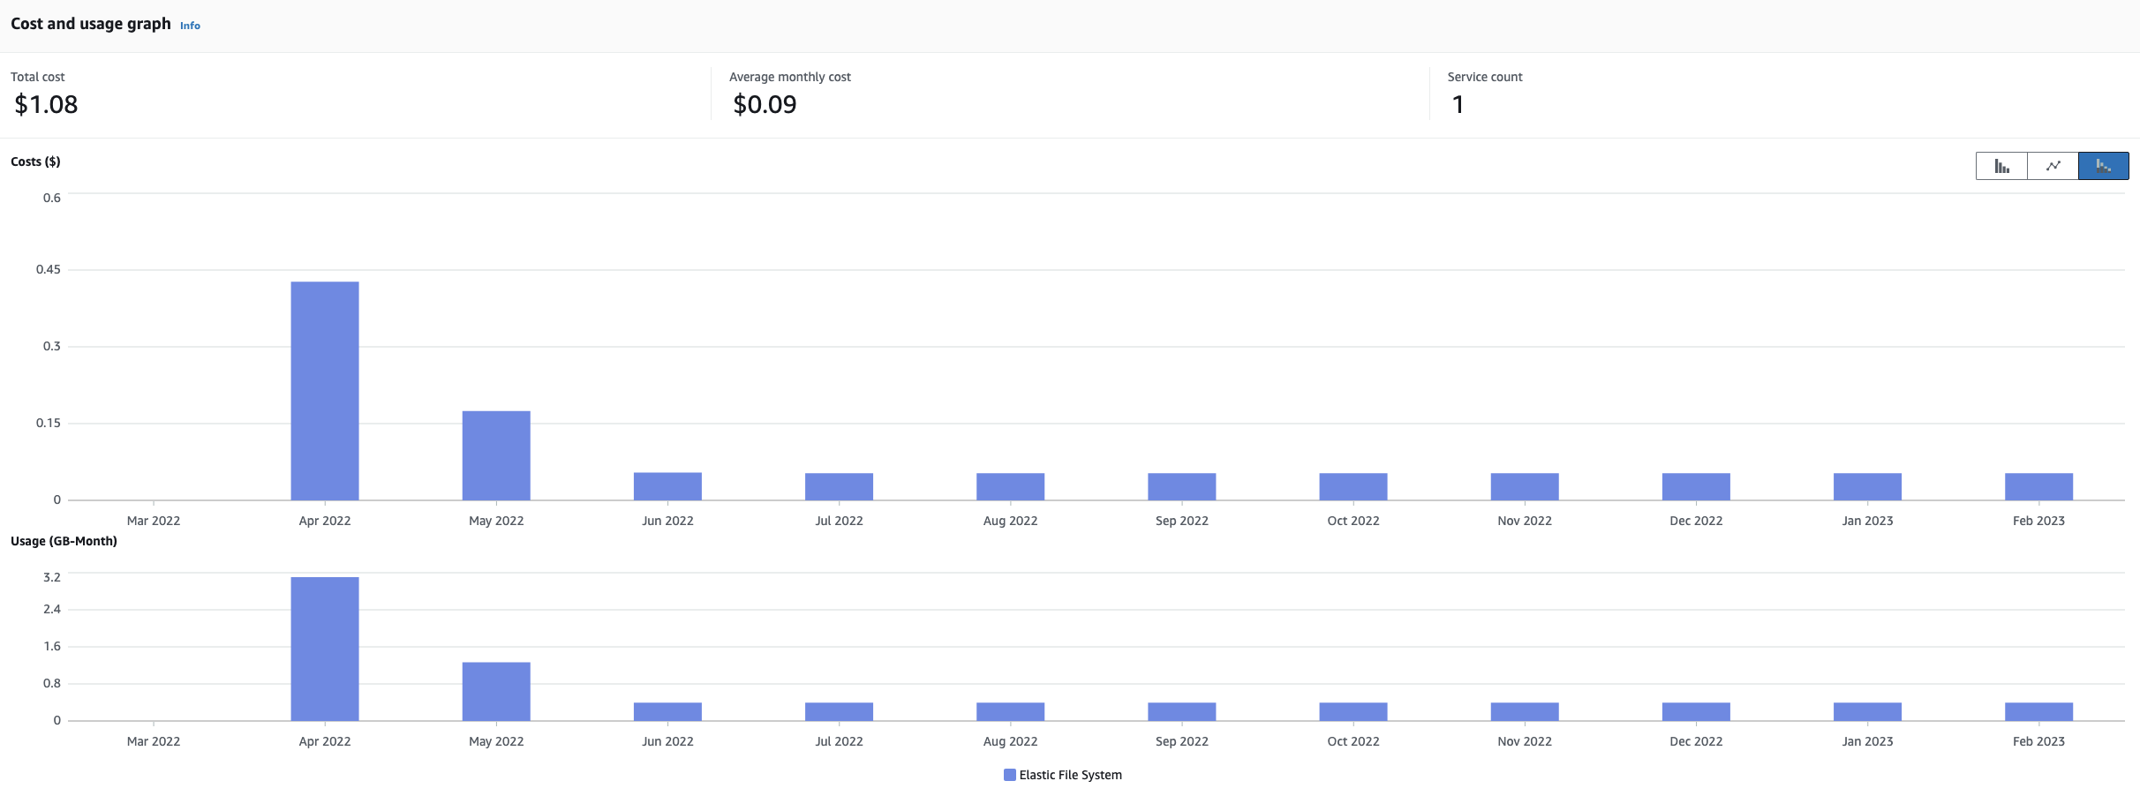The width and height of the screenshot is (2140, 796).
Task: Click the Average monthly cost $0.09 value
Action: click(x=765, y=104)
